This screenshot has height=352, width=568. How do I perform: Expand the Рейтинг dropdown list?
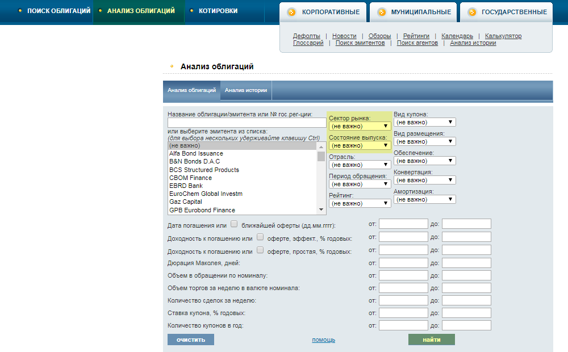[x=358, y=203]
